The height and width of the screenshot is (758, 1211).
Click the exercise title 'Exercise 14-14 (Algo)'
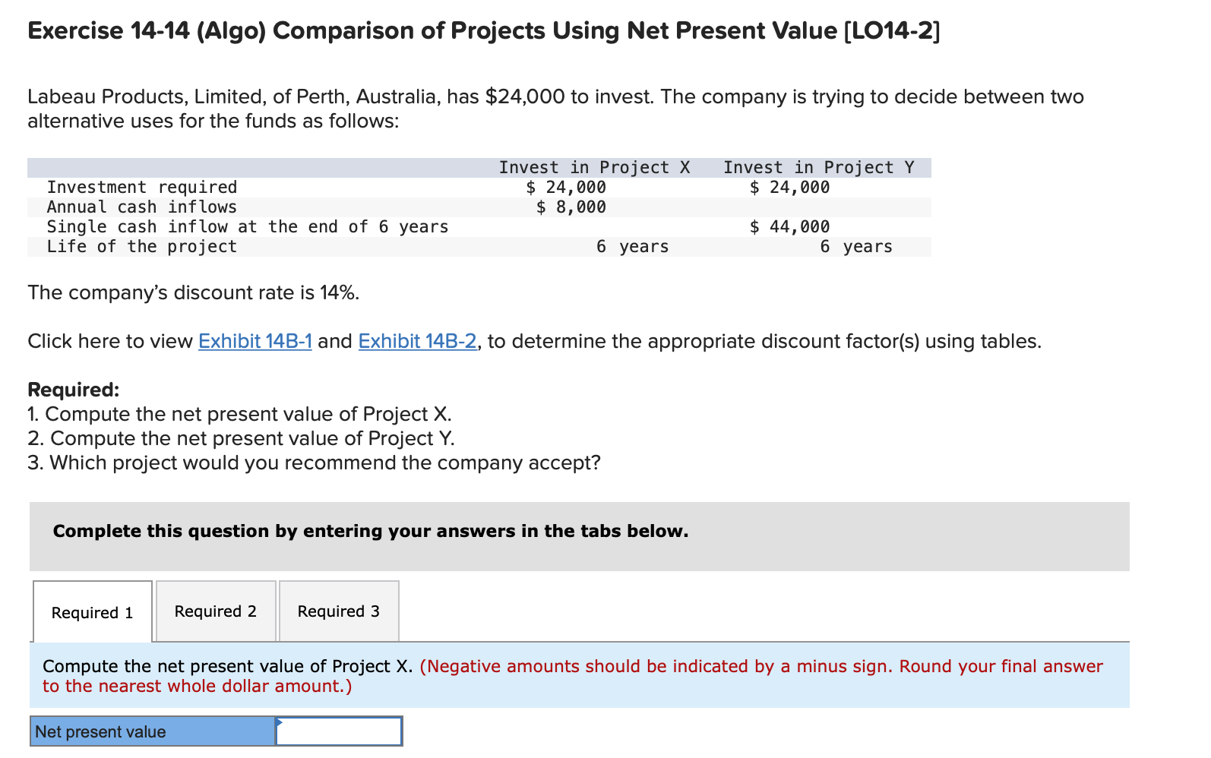147,30
